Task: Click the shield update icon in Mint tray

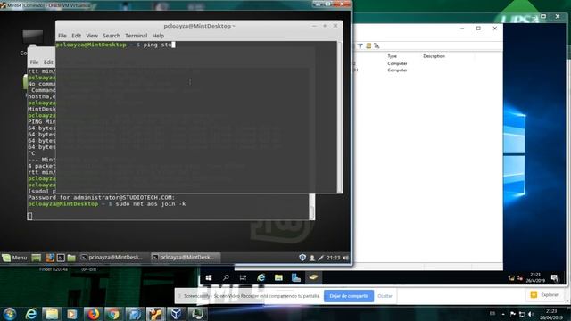Action: point(302,258)
